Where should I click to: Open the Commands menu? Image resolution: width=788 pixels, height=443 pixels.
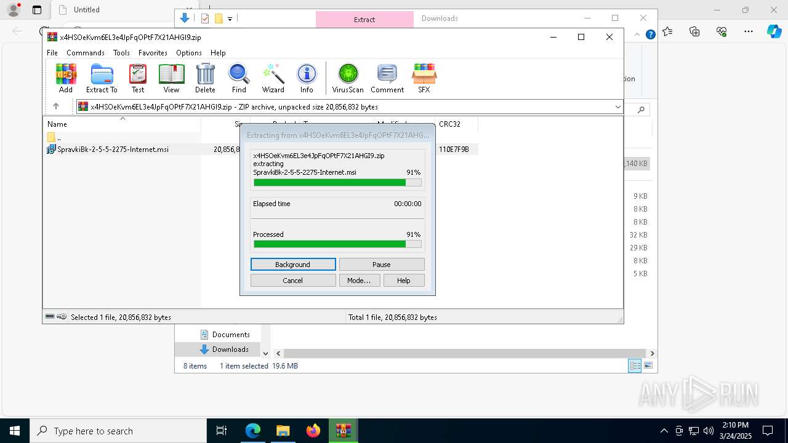coord(86,53)
